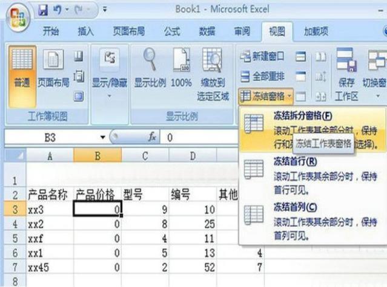Click the page break preview icon
387x287 pixels.
(x=79, y=56)
